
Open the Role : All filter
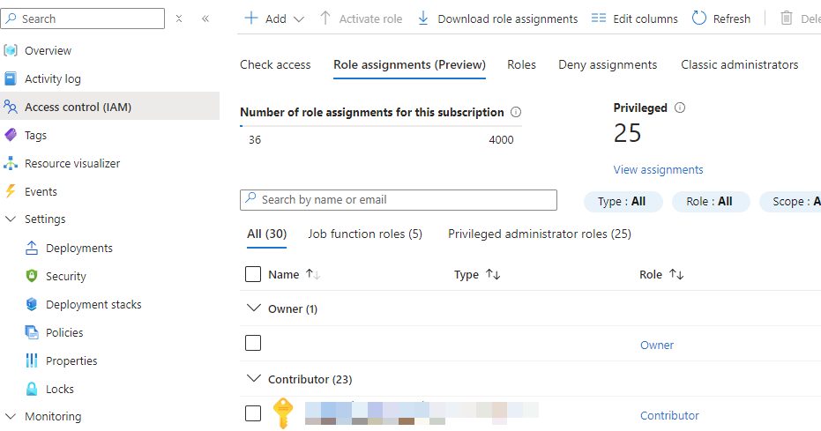point(711,202)
